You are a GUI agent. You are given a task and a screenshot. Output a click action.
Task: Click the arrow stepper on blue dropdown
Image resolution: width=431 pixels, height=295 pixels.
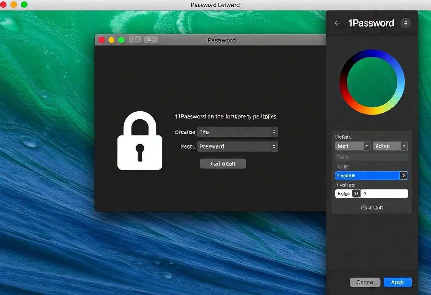pyautogui.click(x=404, y=176)
